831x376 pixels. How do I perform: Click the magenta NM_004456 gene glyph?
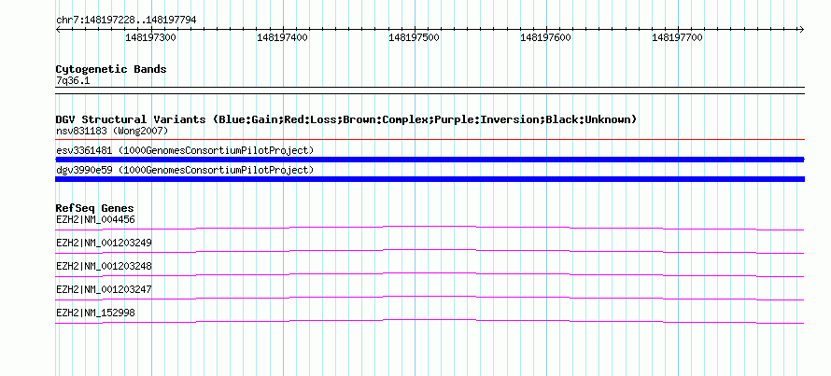coord(430,228)
